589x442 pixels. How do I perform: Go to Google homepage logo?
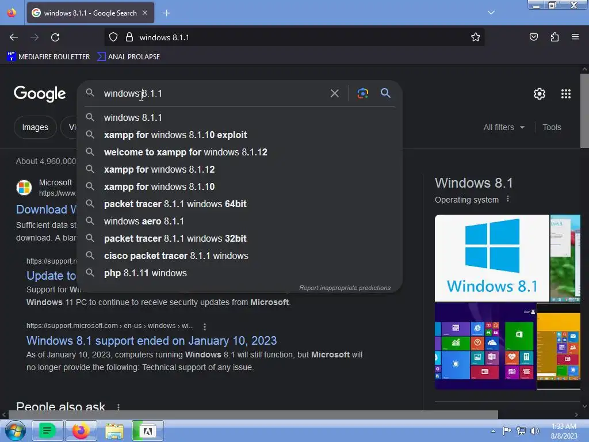click(40, 94)
